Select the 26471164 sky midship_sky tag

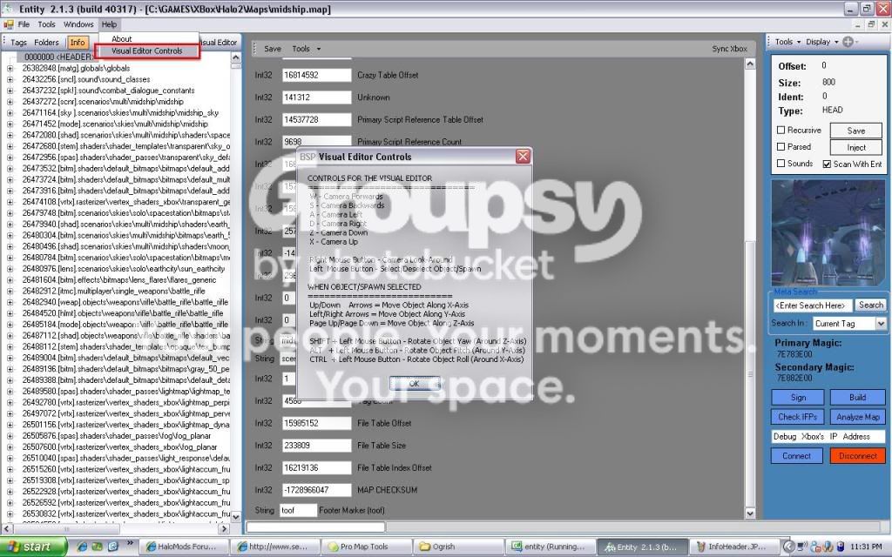120,112
